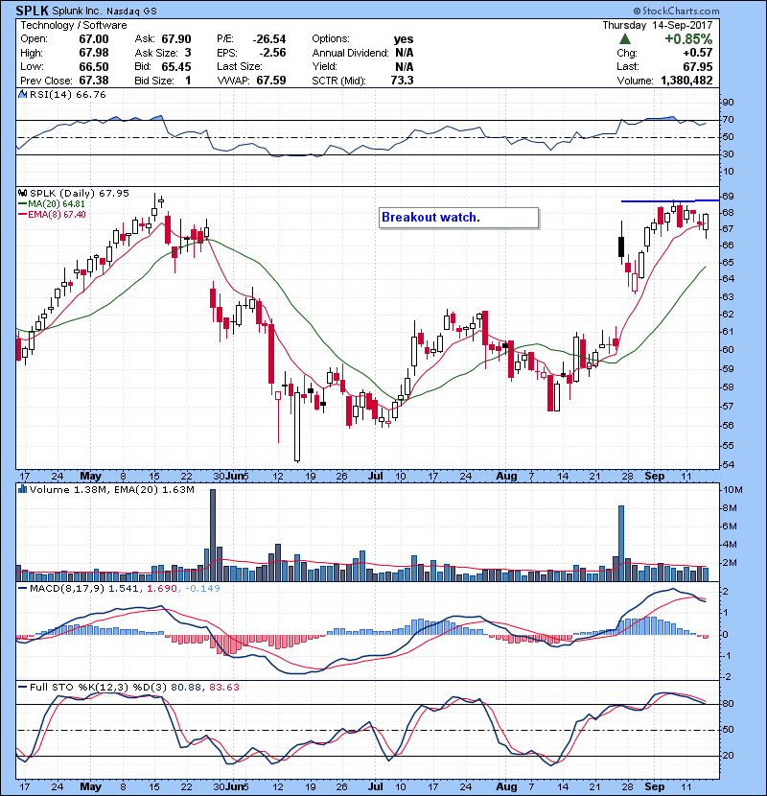Click the P/E value -26.54
767x796 pixels.
click(x=269, y=39)
